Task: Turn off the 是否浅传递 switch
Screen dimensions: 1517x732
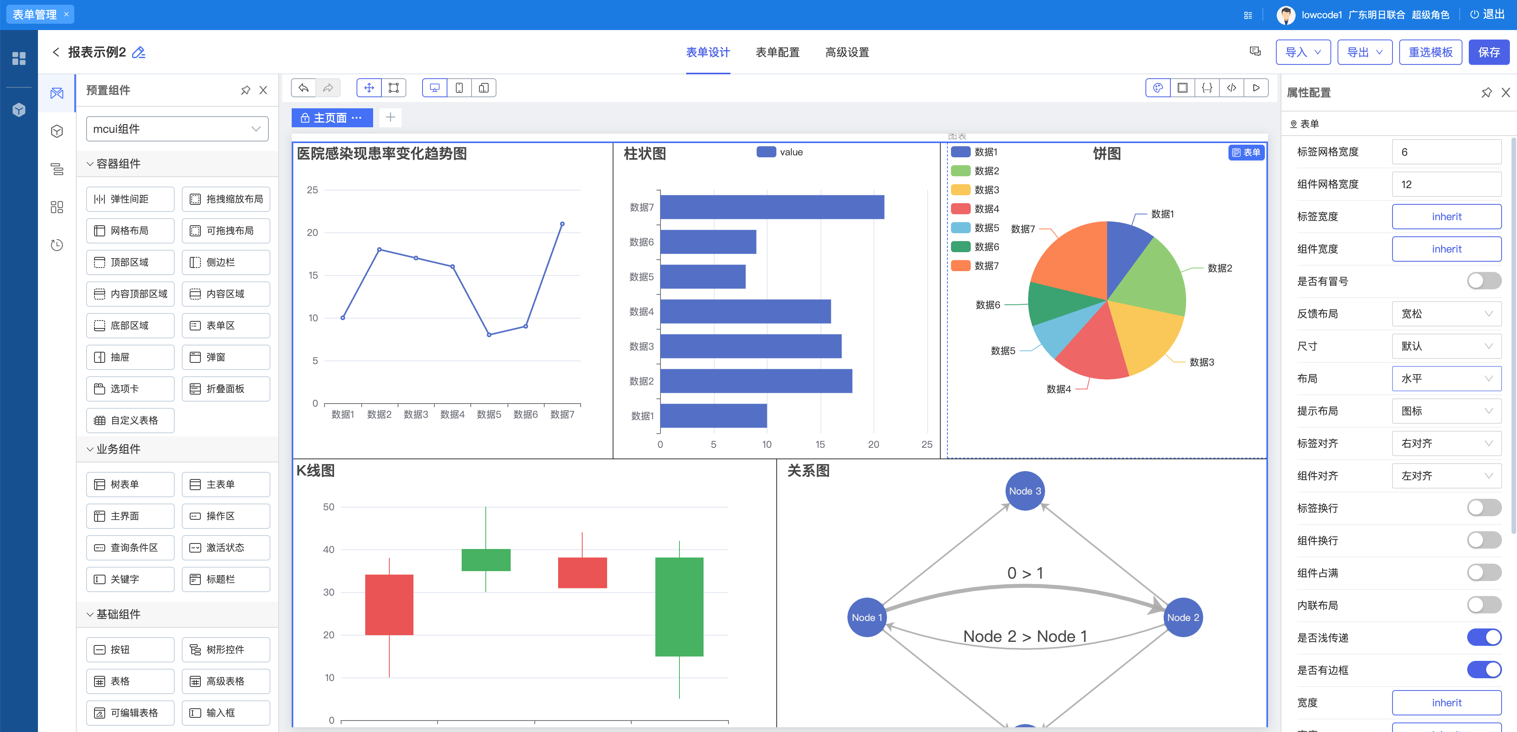Action: (1483, 637)
